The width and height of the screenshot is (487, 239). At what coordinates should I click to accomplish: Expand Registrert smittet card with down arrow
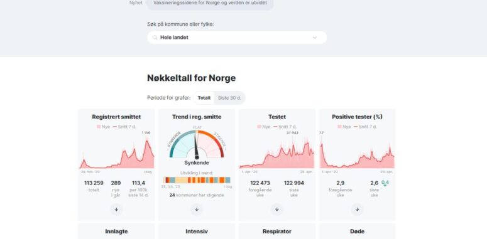(x=116, y=210)
